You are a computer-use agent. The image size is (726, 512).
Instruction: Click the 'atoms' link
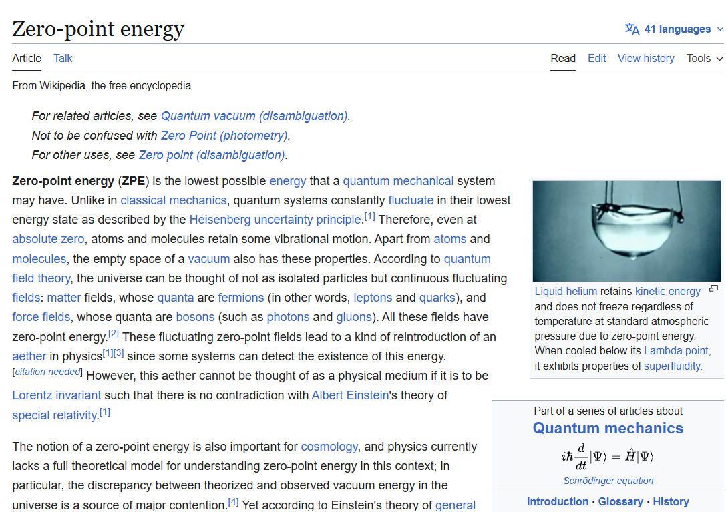click(450, 239)
